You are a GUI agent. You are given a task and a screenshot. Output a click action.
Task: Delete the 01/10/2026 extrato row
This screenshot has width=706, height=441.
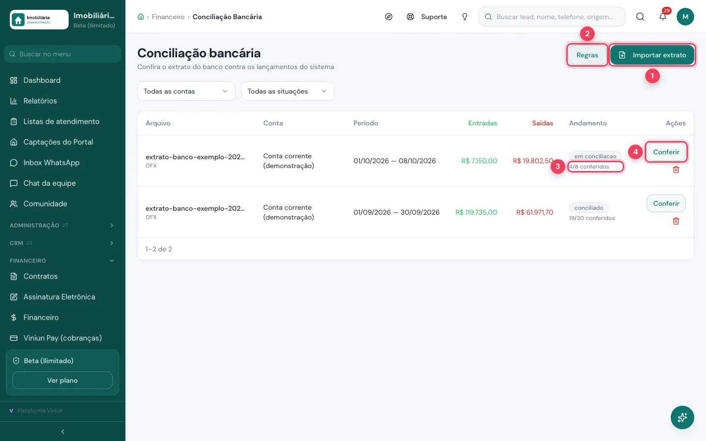(676, 170)
